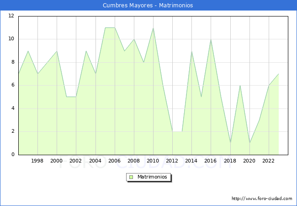Click the 2000 peak data point at 9
This screenshot has height=206, width=297.
tap(57, 51)
